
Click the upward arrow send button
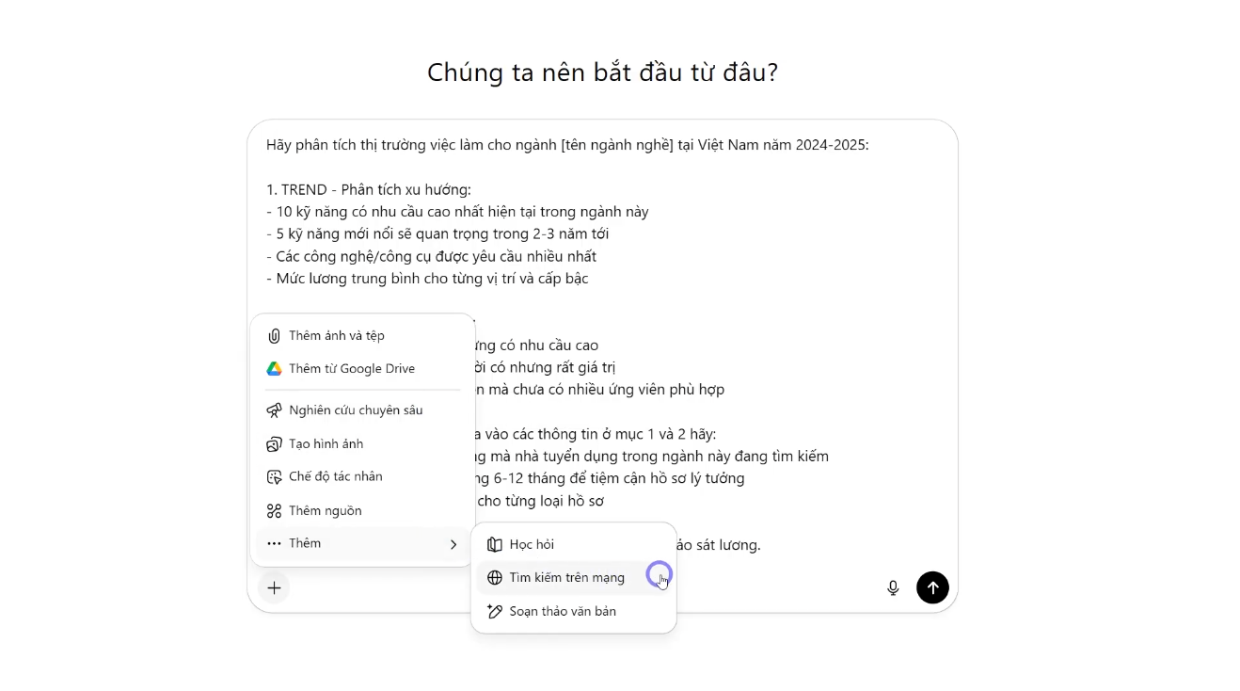[x=932, y=587]
